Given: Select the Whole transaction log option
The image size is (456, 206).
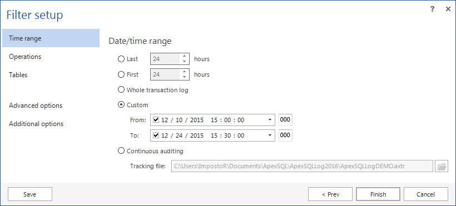Looking at the screenshot, I should pyautogui.click(x=121, y=90).
